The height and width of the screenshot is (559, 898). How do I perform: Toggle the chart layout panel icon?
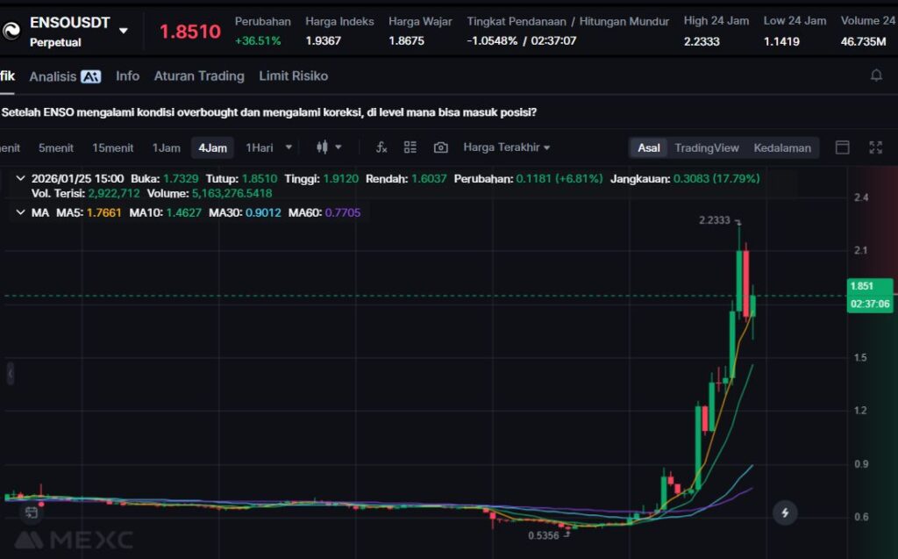842,147
